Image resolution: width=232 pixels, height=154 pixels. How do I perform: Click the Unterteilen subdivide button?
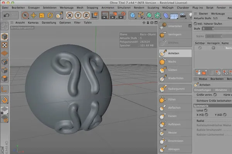tap(174, 26)
